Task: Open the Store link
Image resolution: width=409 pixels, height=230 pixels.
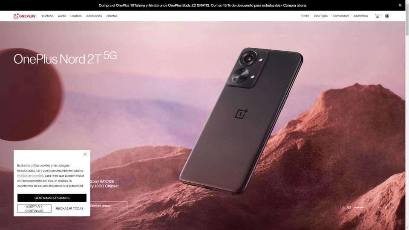Action: click(x=305, y=16)
